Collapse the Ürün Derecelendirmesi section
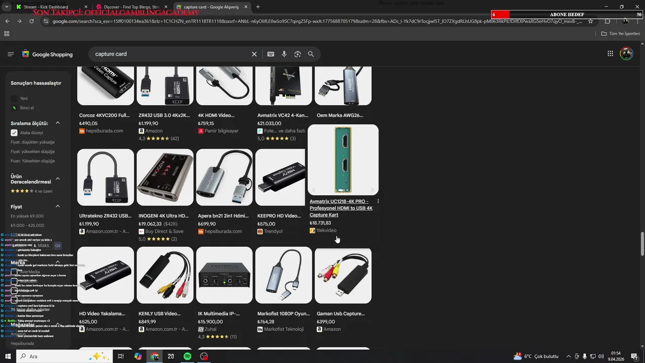The width and height of the screenshot is (645, 363). click(x=57, y=178)
